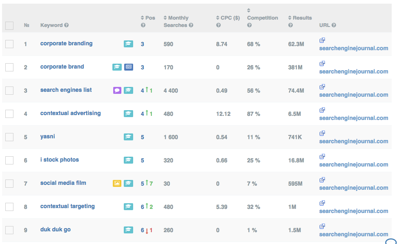Sort by the Competition column header
397x244 pixels.
tap(262, 18)
